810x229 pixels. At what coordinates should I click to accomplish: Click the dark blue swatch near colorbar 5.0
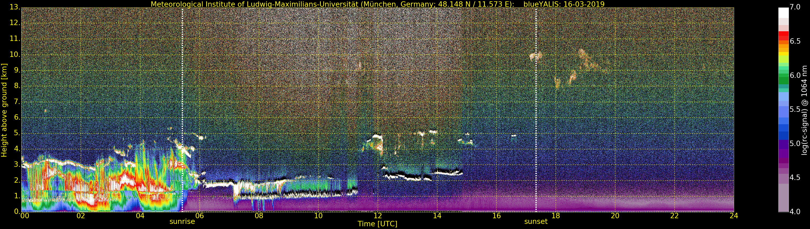click(x=783, y=136)
